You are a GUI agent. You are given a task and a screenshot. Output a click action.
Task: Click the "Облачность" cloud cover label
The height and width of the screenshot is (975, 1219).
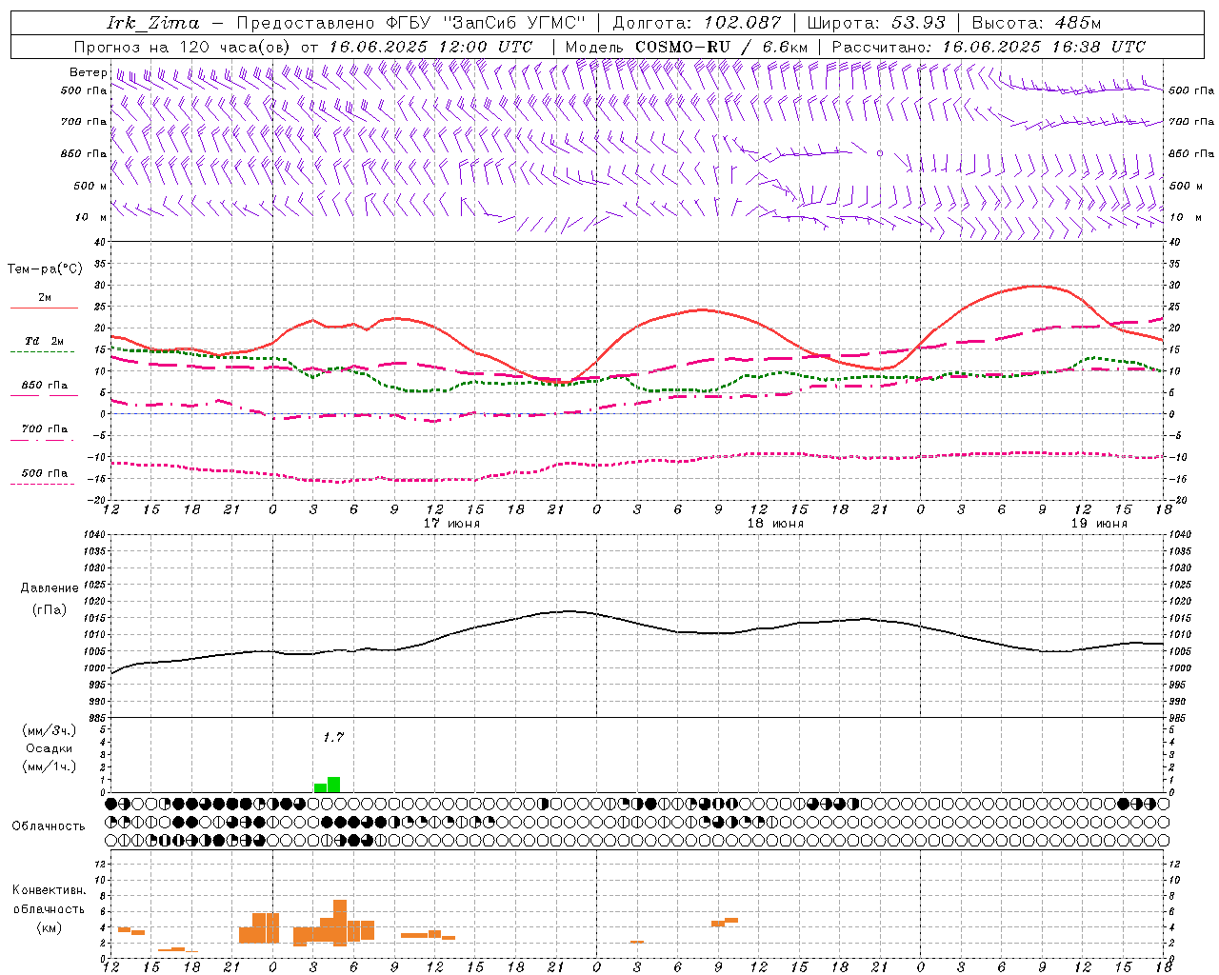coord(49,826)
